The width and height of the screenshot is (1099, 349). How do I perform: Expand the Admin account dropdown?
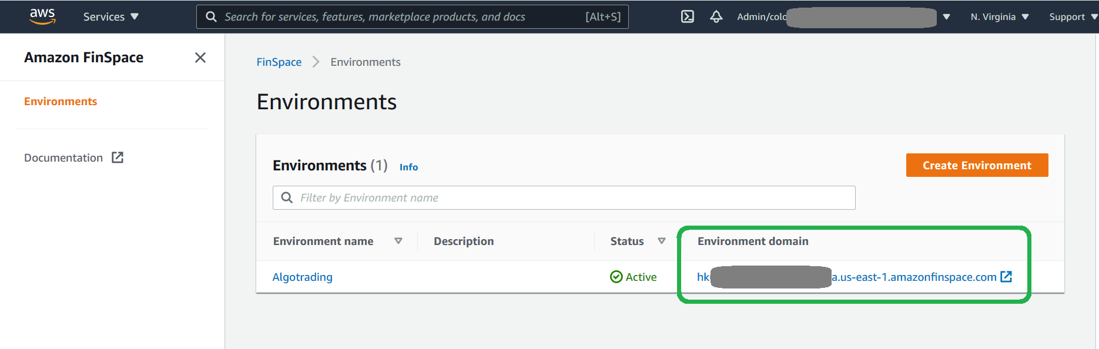coord(843,16)
